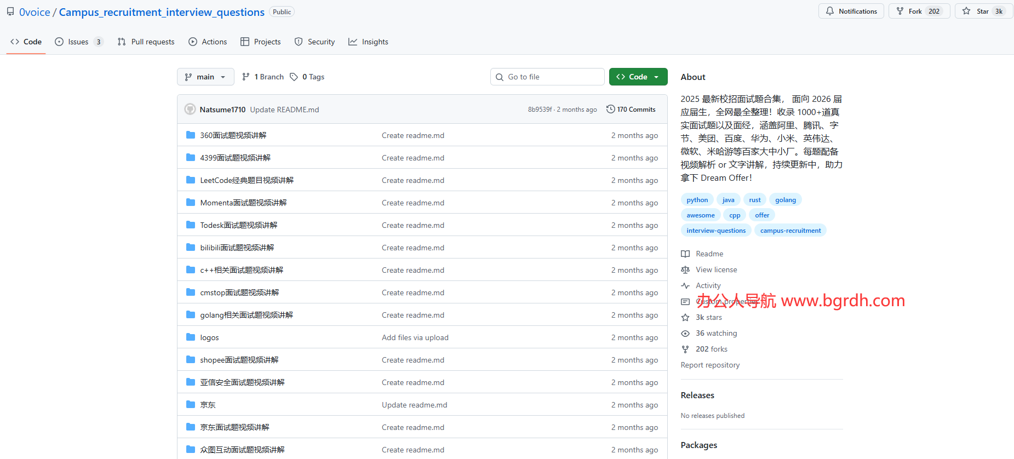The image size is (1014, 459).
Task: Open the Issues tab
Action: (78, 42)
